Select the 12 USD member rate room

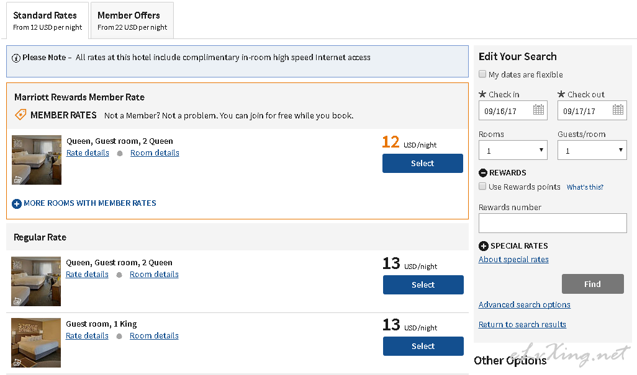[x=422, y=164]
